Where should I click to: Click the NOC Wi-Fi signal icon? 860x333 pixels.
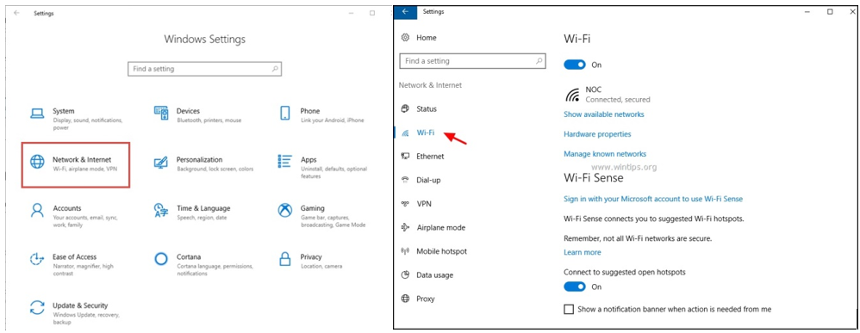point(572,95)
